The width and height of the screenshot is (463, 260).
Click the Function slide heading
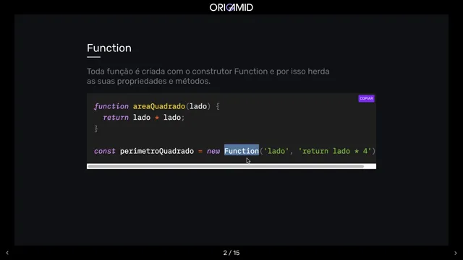pyautogui.click(x=109, y=48)
